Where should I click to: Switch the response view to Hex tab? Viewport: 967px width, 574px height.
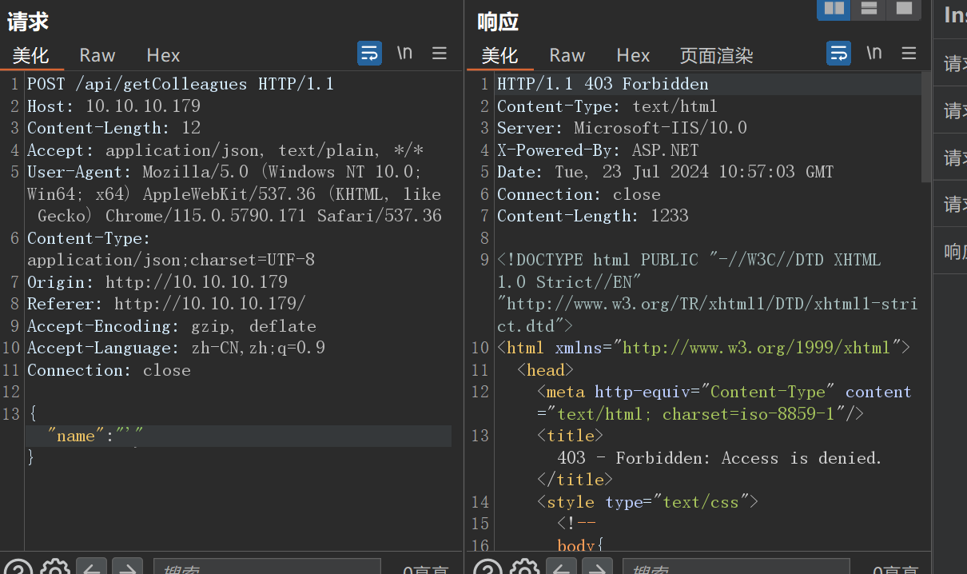point(633,55)
